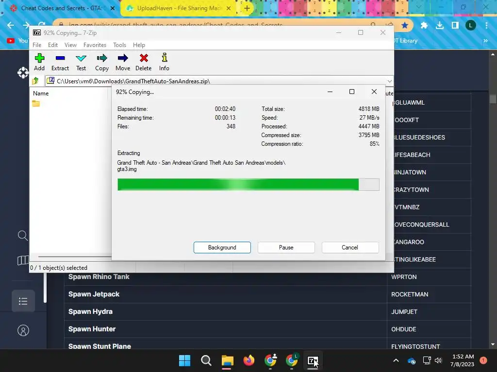This screenshot has height=372, width=497.
Task: Click the Copy toolbar icon
Action: pos(102,62)
